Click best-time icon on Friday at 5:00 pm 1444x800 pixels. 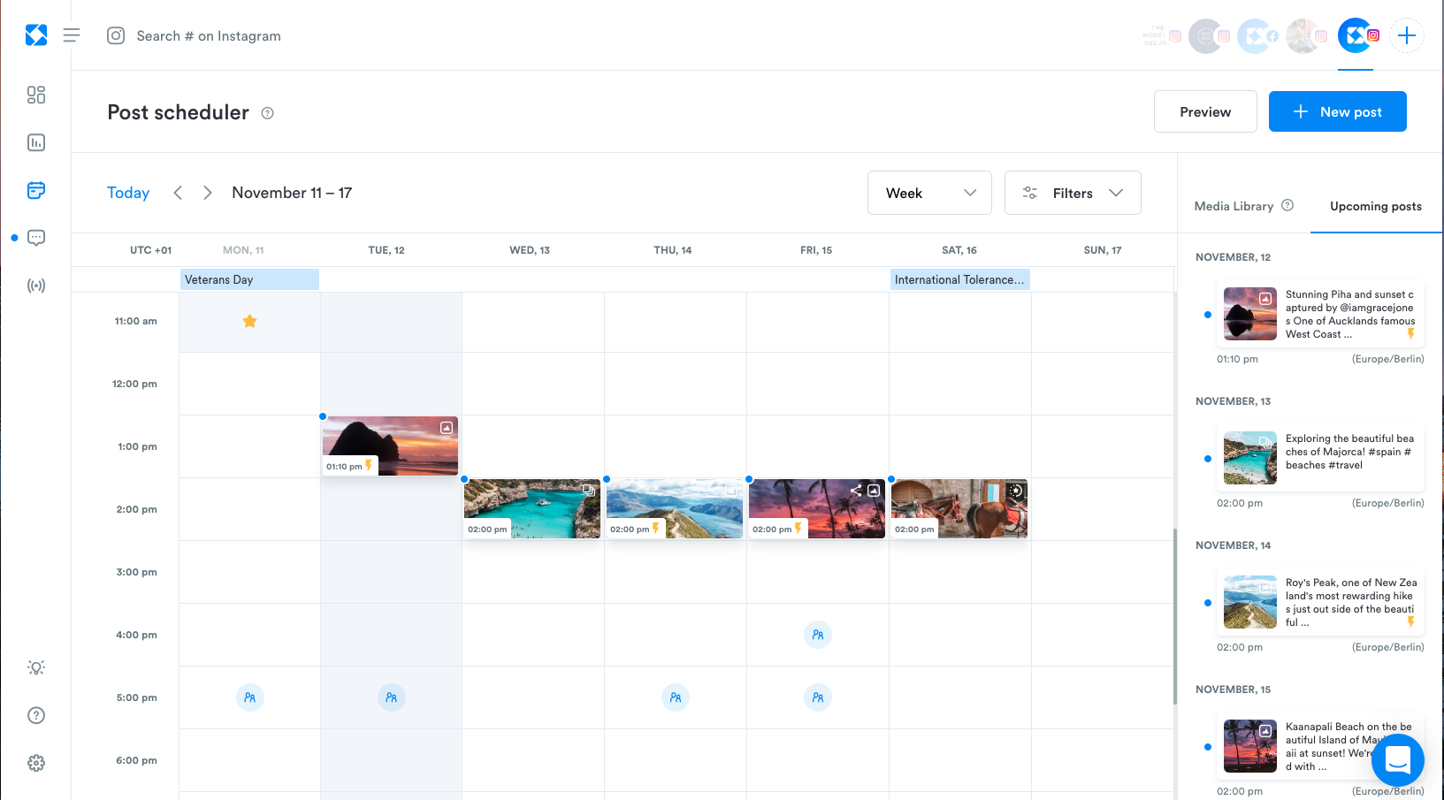tap(818, 697)
